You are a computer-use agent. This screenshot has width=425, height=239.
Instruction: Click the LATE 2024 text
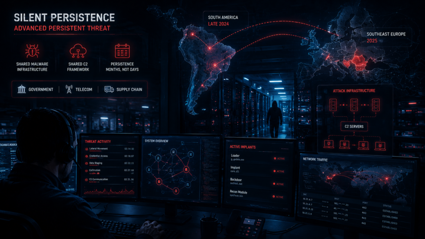218,24
